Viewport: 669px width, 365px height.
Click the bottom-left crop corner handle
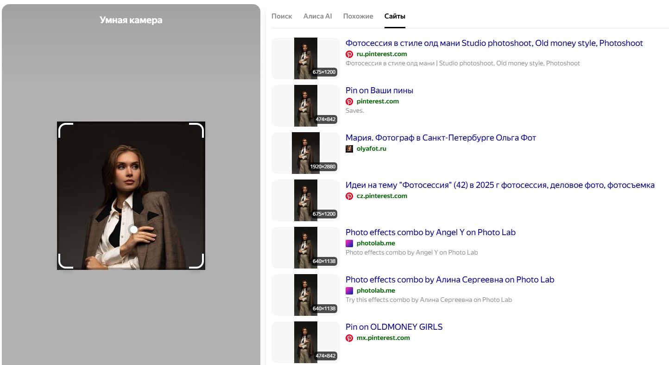(x=66, y=261)
